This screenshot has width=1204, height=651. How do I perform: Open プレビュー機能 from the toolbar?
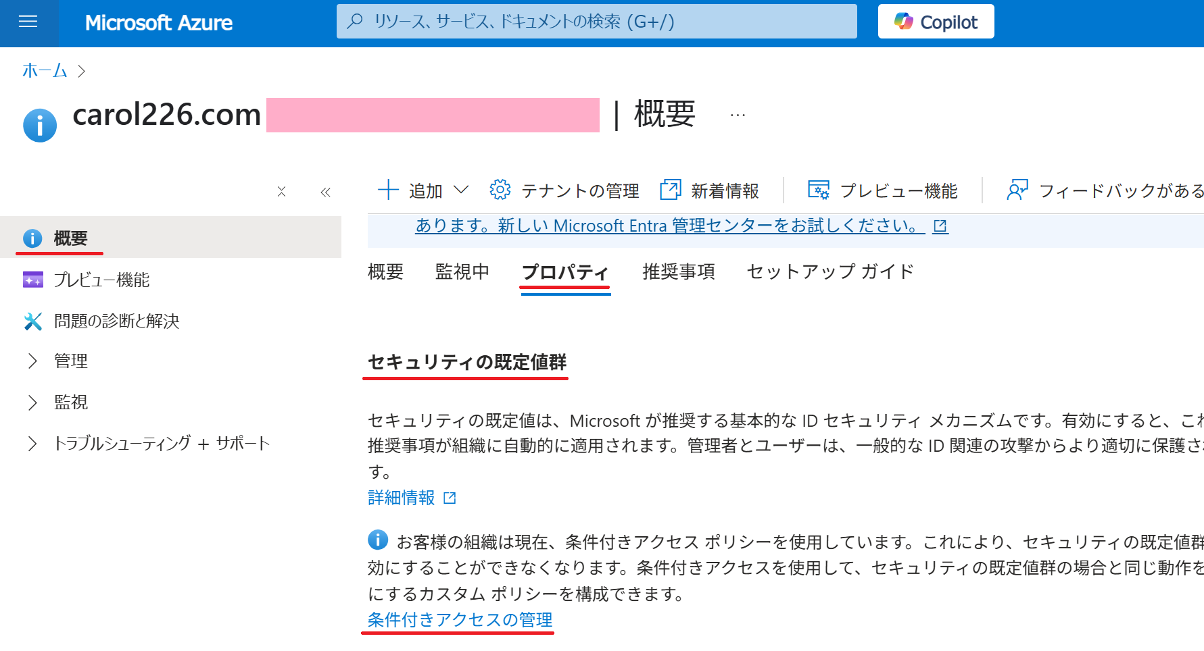click(x=883, y=191)
